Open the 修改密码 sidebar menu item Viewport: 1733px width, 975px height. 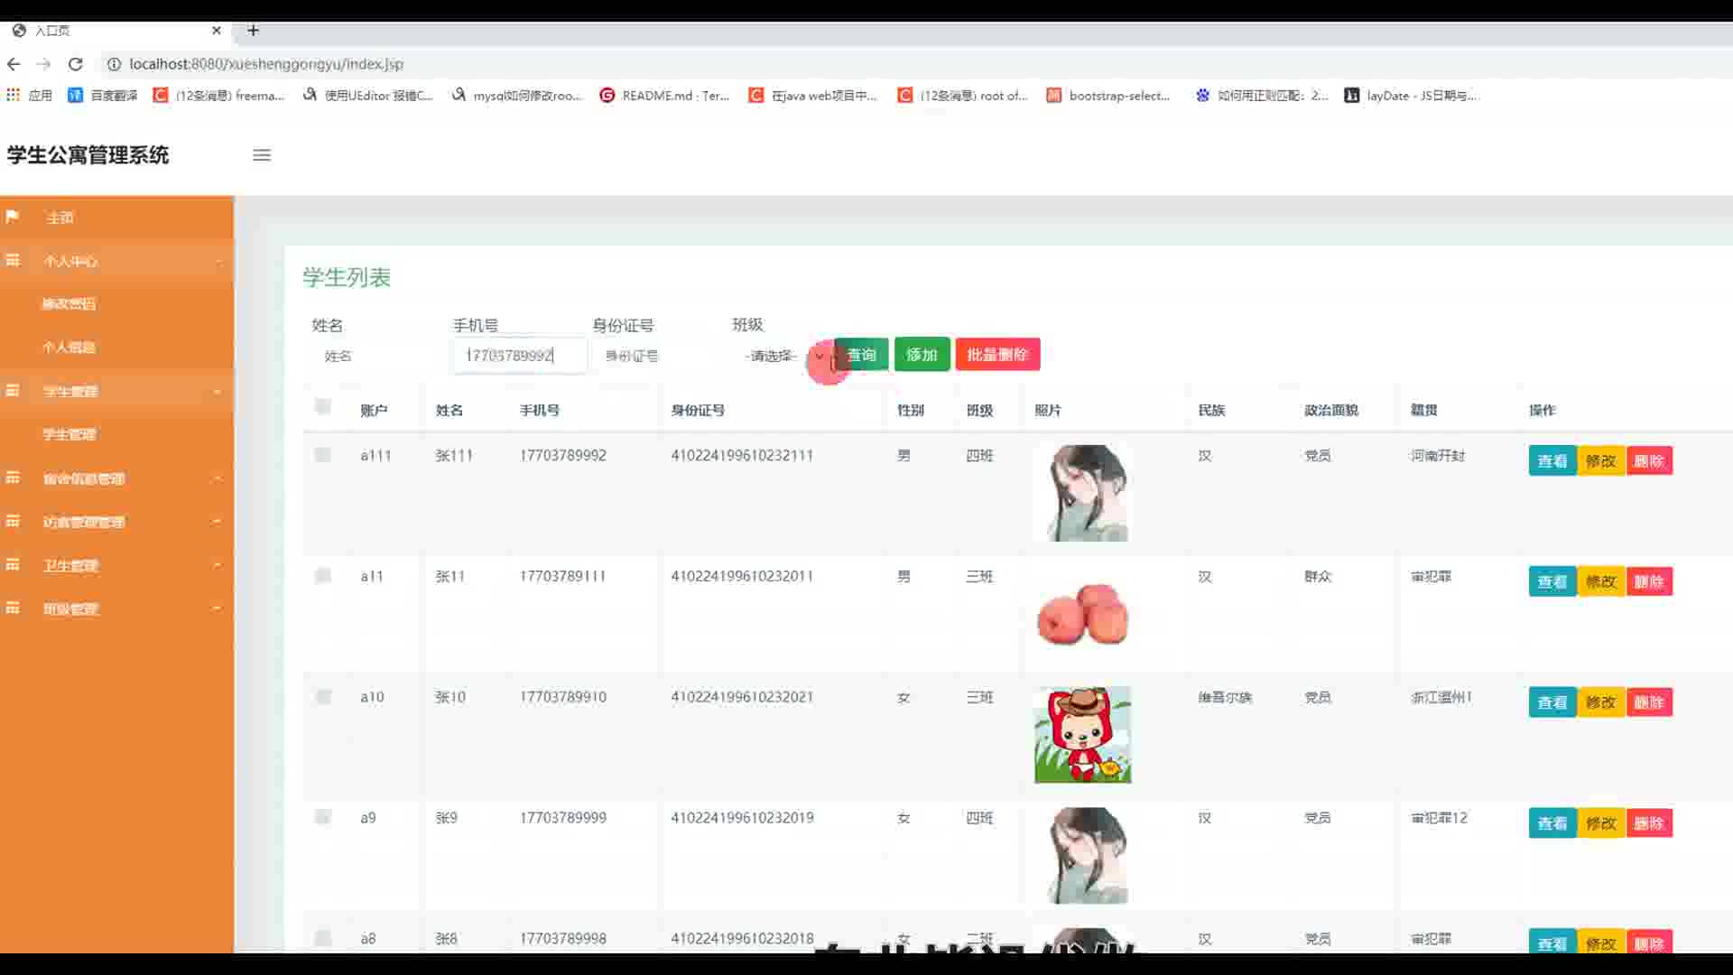coord(69,304)
